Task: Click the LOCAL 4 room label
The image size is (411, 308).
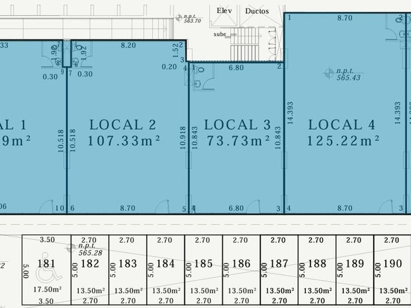Action: pyautogui.click(x=342, y=125)
